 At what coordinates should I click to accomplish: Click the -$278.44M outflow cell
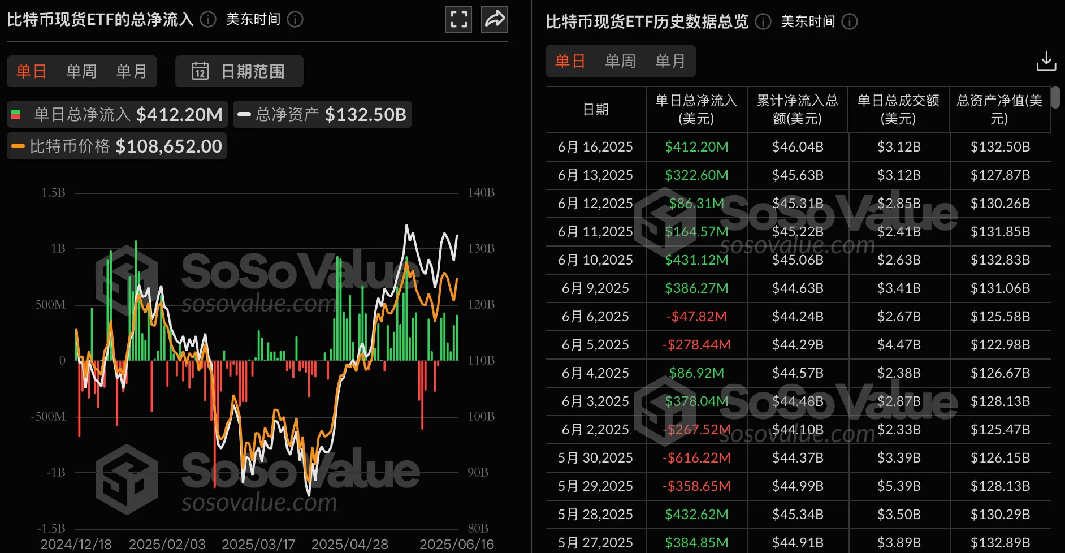click(x=696, y=345)
